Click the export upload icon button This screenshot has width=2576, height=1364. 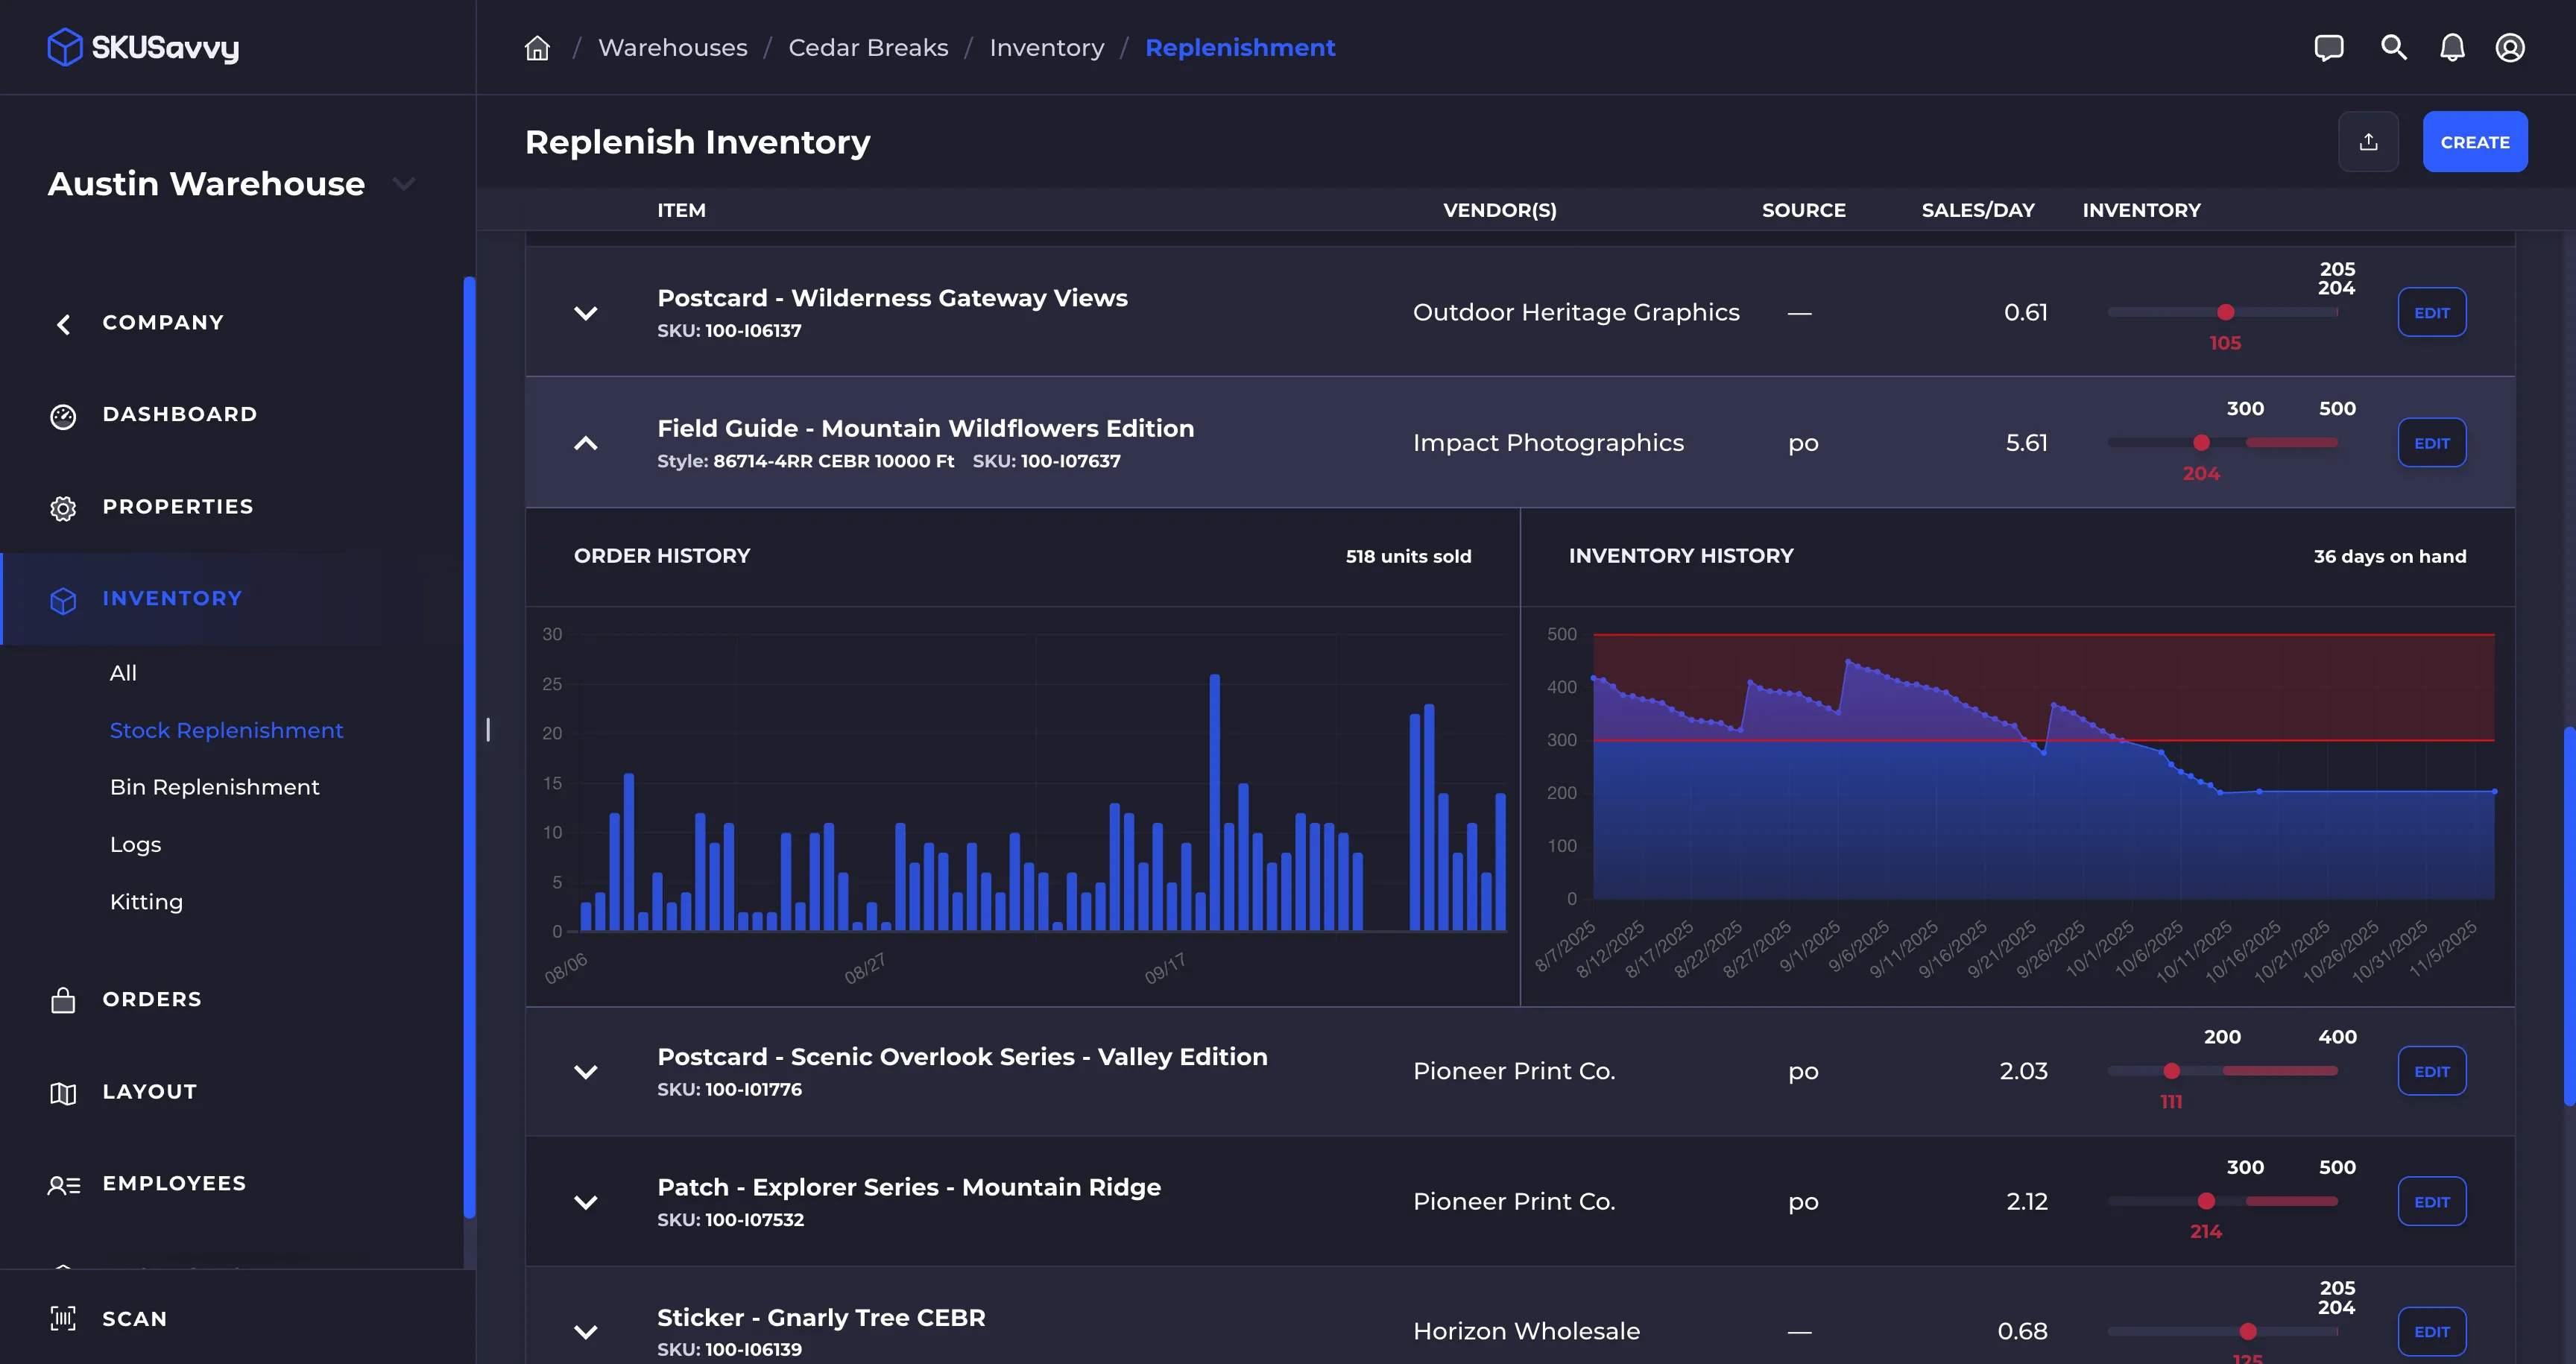tap(2368, 142)
